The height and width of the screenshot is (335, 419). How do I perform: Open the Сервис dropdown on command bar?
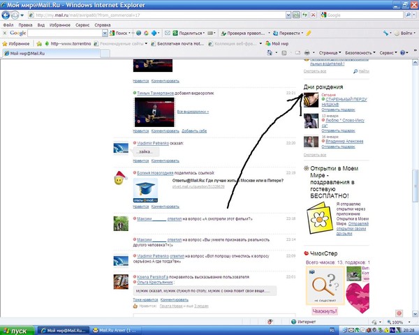(388, 53)
